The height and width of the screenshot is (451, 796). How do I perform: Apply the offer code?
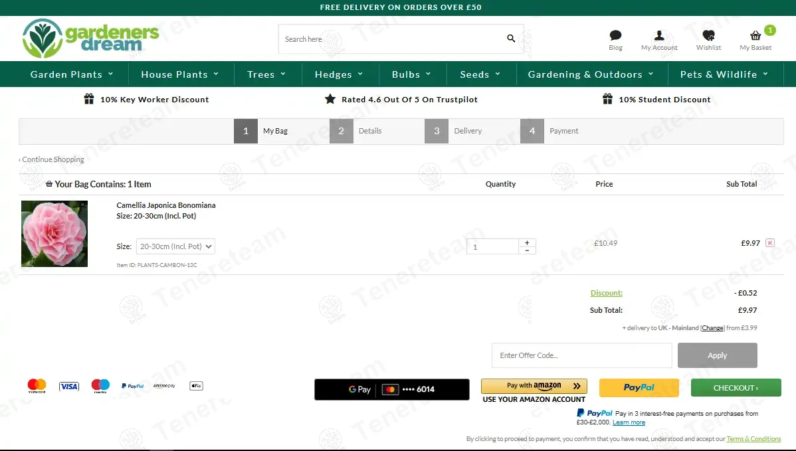[x=718, y=355]
